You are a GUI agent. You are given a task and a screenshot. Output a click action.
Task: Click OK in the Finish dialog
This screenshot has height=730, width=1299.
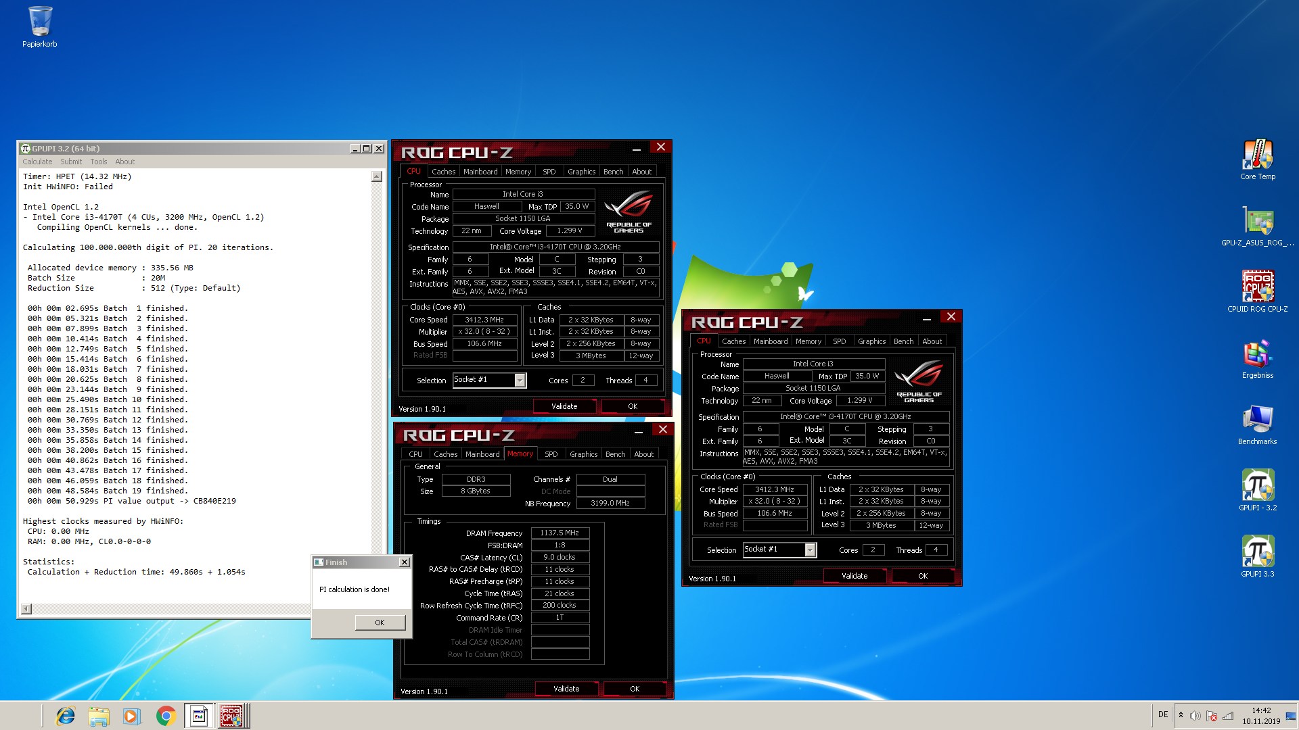pyautogui.click(x=380, y=623)
